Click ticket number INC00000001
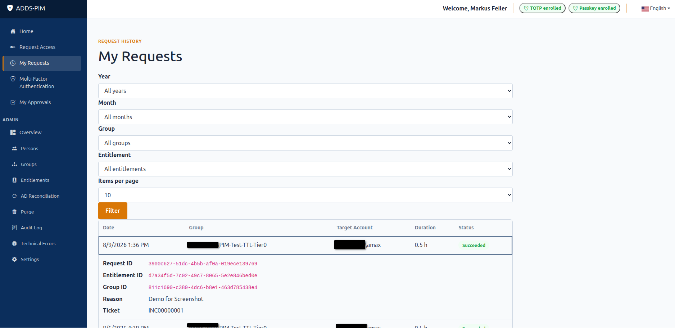The height and width of the screenshot is (328, 675). coord(166,310)
